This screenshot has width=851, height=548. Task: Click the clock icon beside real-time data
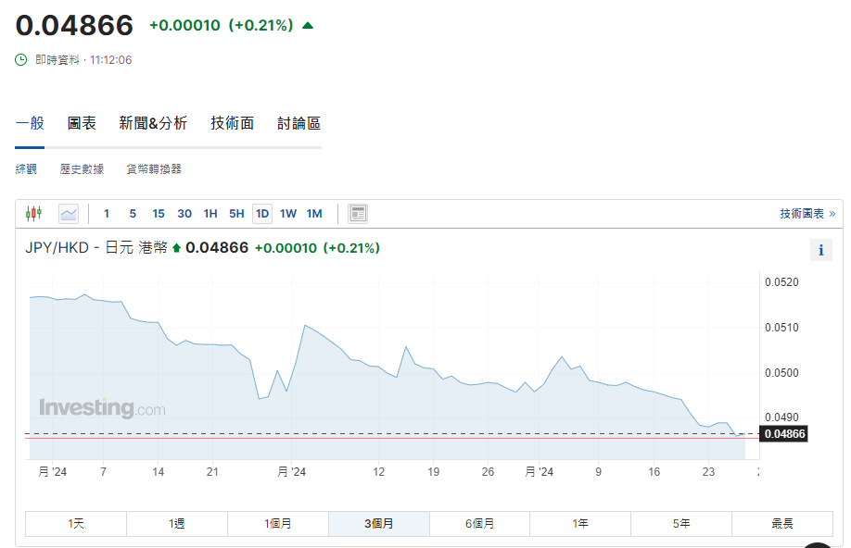(x=21, y=60)
